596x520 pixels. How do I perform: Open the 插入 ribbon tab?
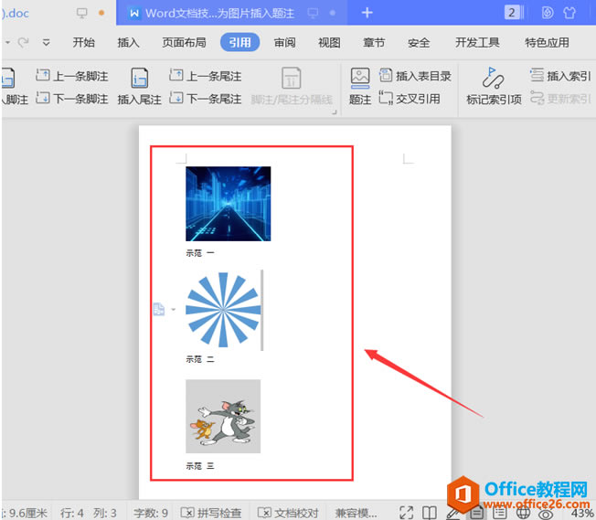tap(128, 42)
